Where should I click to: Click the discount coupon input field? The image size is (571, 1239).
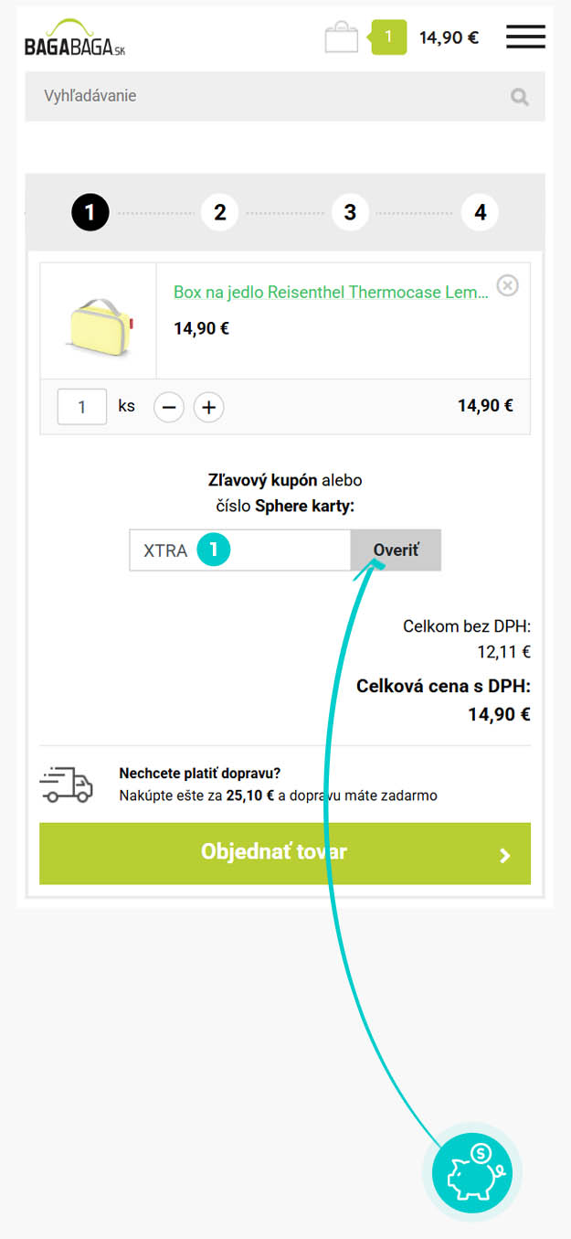(x=240, y=550)
